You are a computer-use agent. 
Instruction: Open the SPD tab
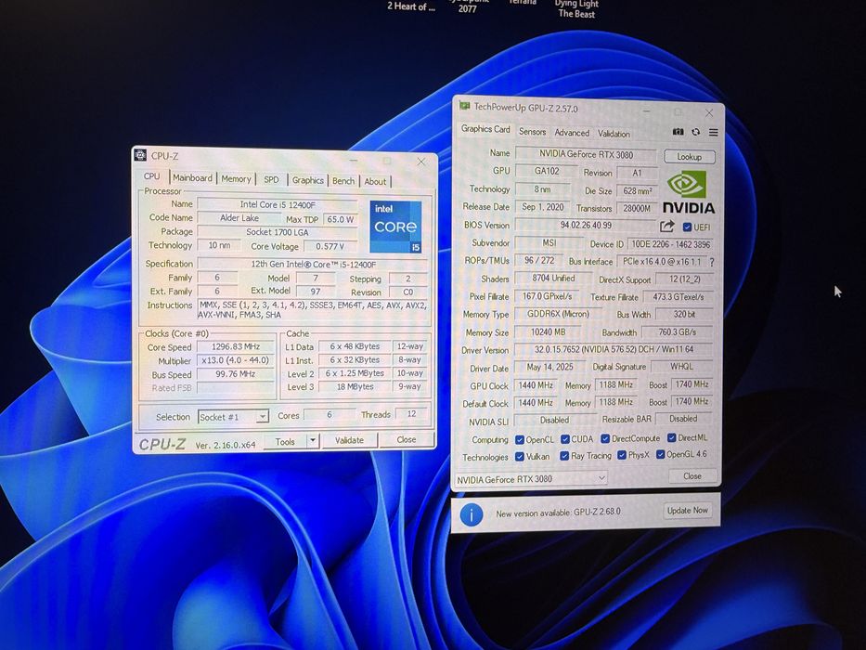coord(271,179)
